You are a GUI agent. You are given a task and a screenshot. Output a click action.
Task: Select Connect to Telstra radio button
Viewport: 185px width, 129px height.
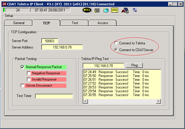pos(116,43)
